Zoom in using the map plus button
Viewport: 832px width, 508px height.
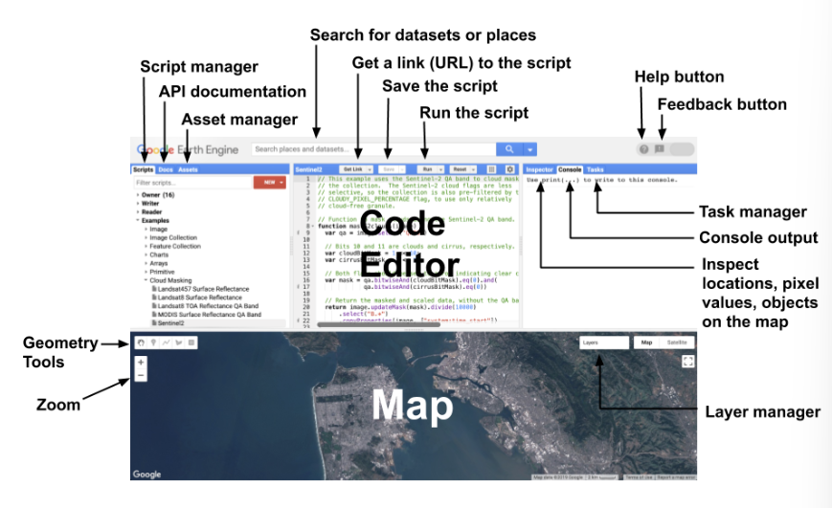tap(141, 363)
